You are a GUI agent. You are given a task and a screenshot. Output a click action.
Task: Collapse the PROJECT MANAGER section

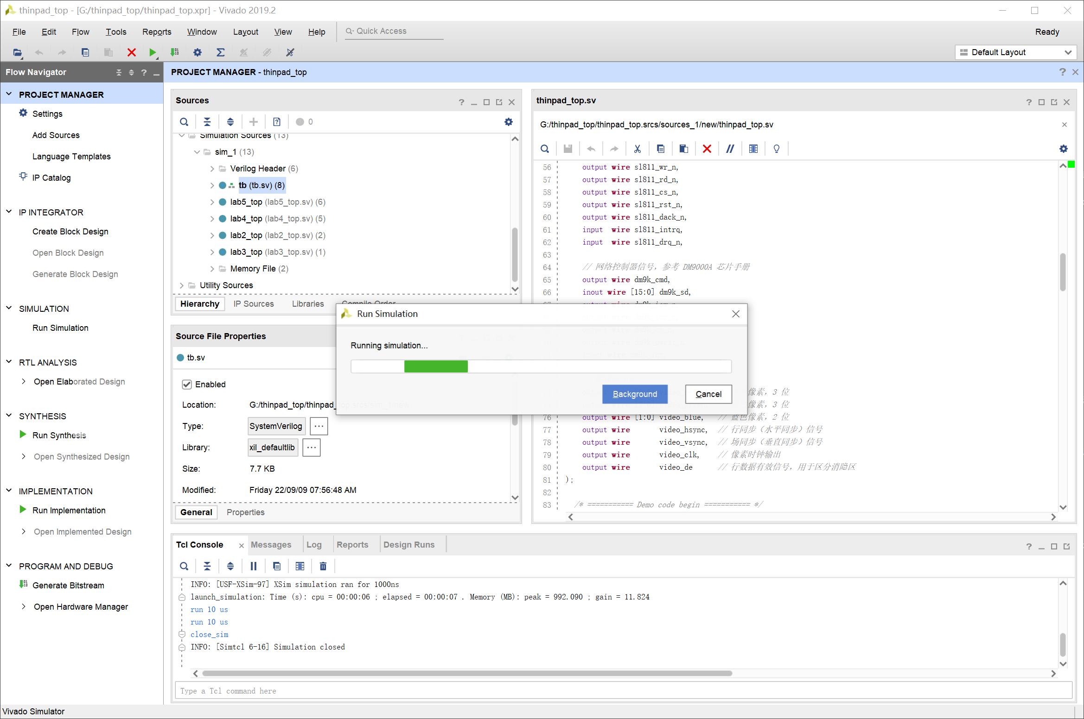point(9,94)
